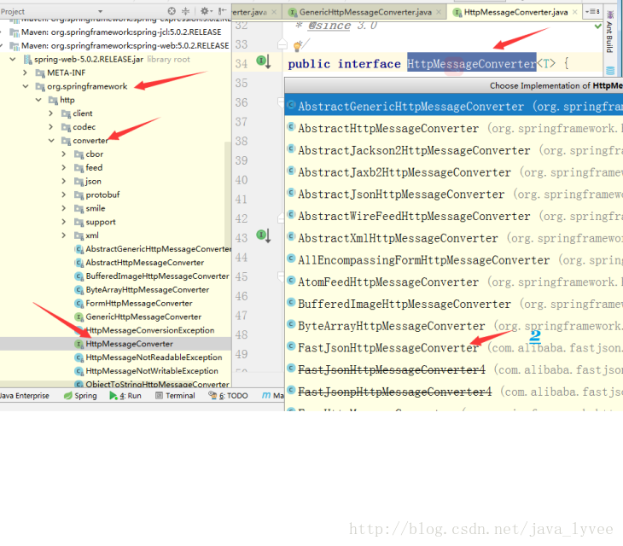This screenshot has height=546, width=623.
Task: Choose AbstractJackson2HttpMessageConverter in popup
Action: 453,150
